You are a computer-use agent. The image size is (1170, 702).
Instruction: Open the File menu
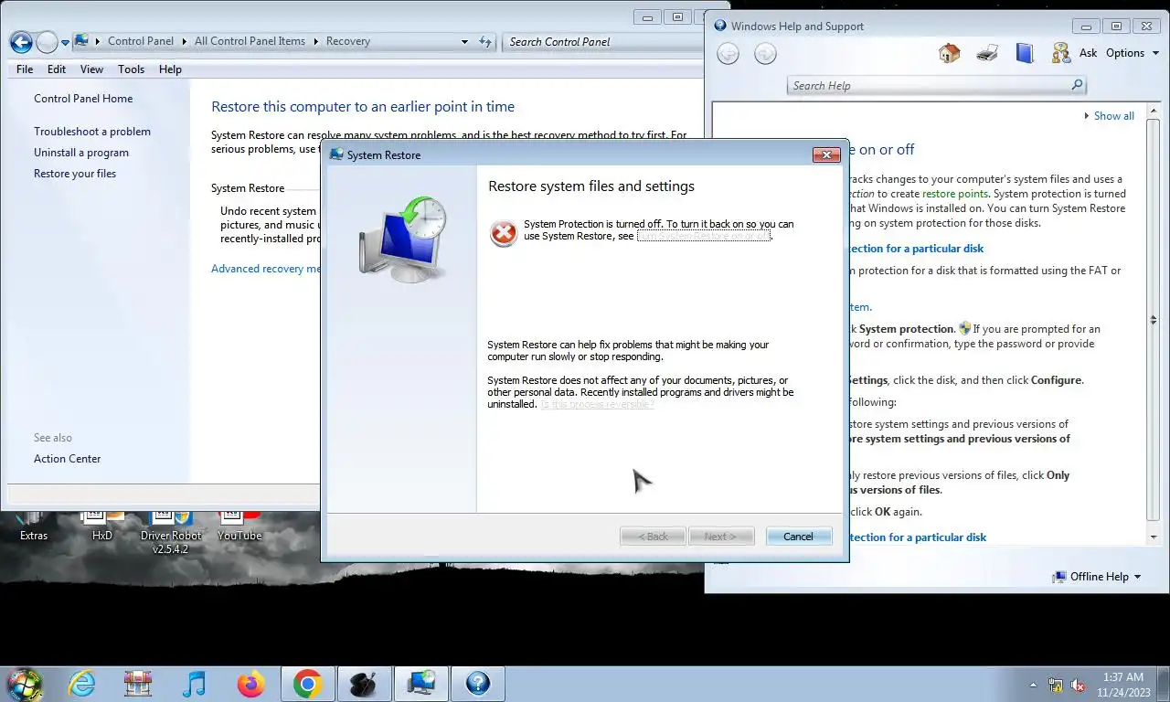(25, 69)
